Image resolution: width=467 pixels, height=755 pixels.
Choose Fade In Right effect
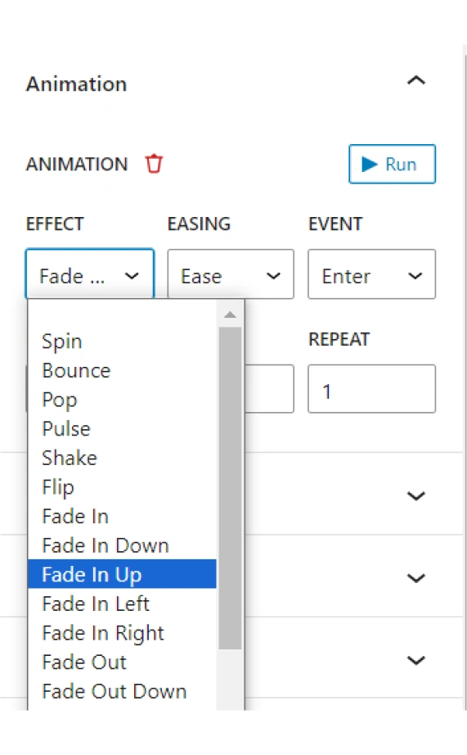point(122,633)
